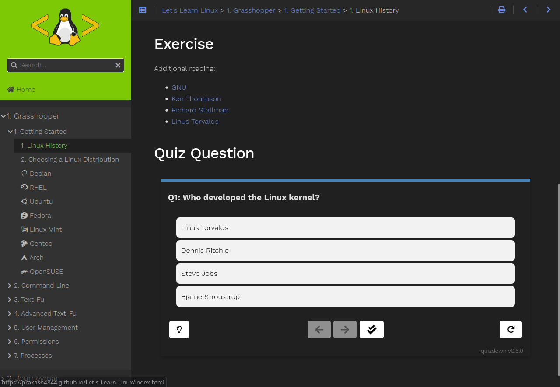The image size is (560, 387).
Task: Select answer Linus Torvalds
Action: (x=345, y=227)
